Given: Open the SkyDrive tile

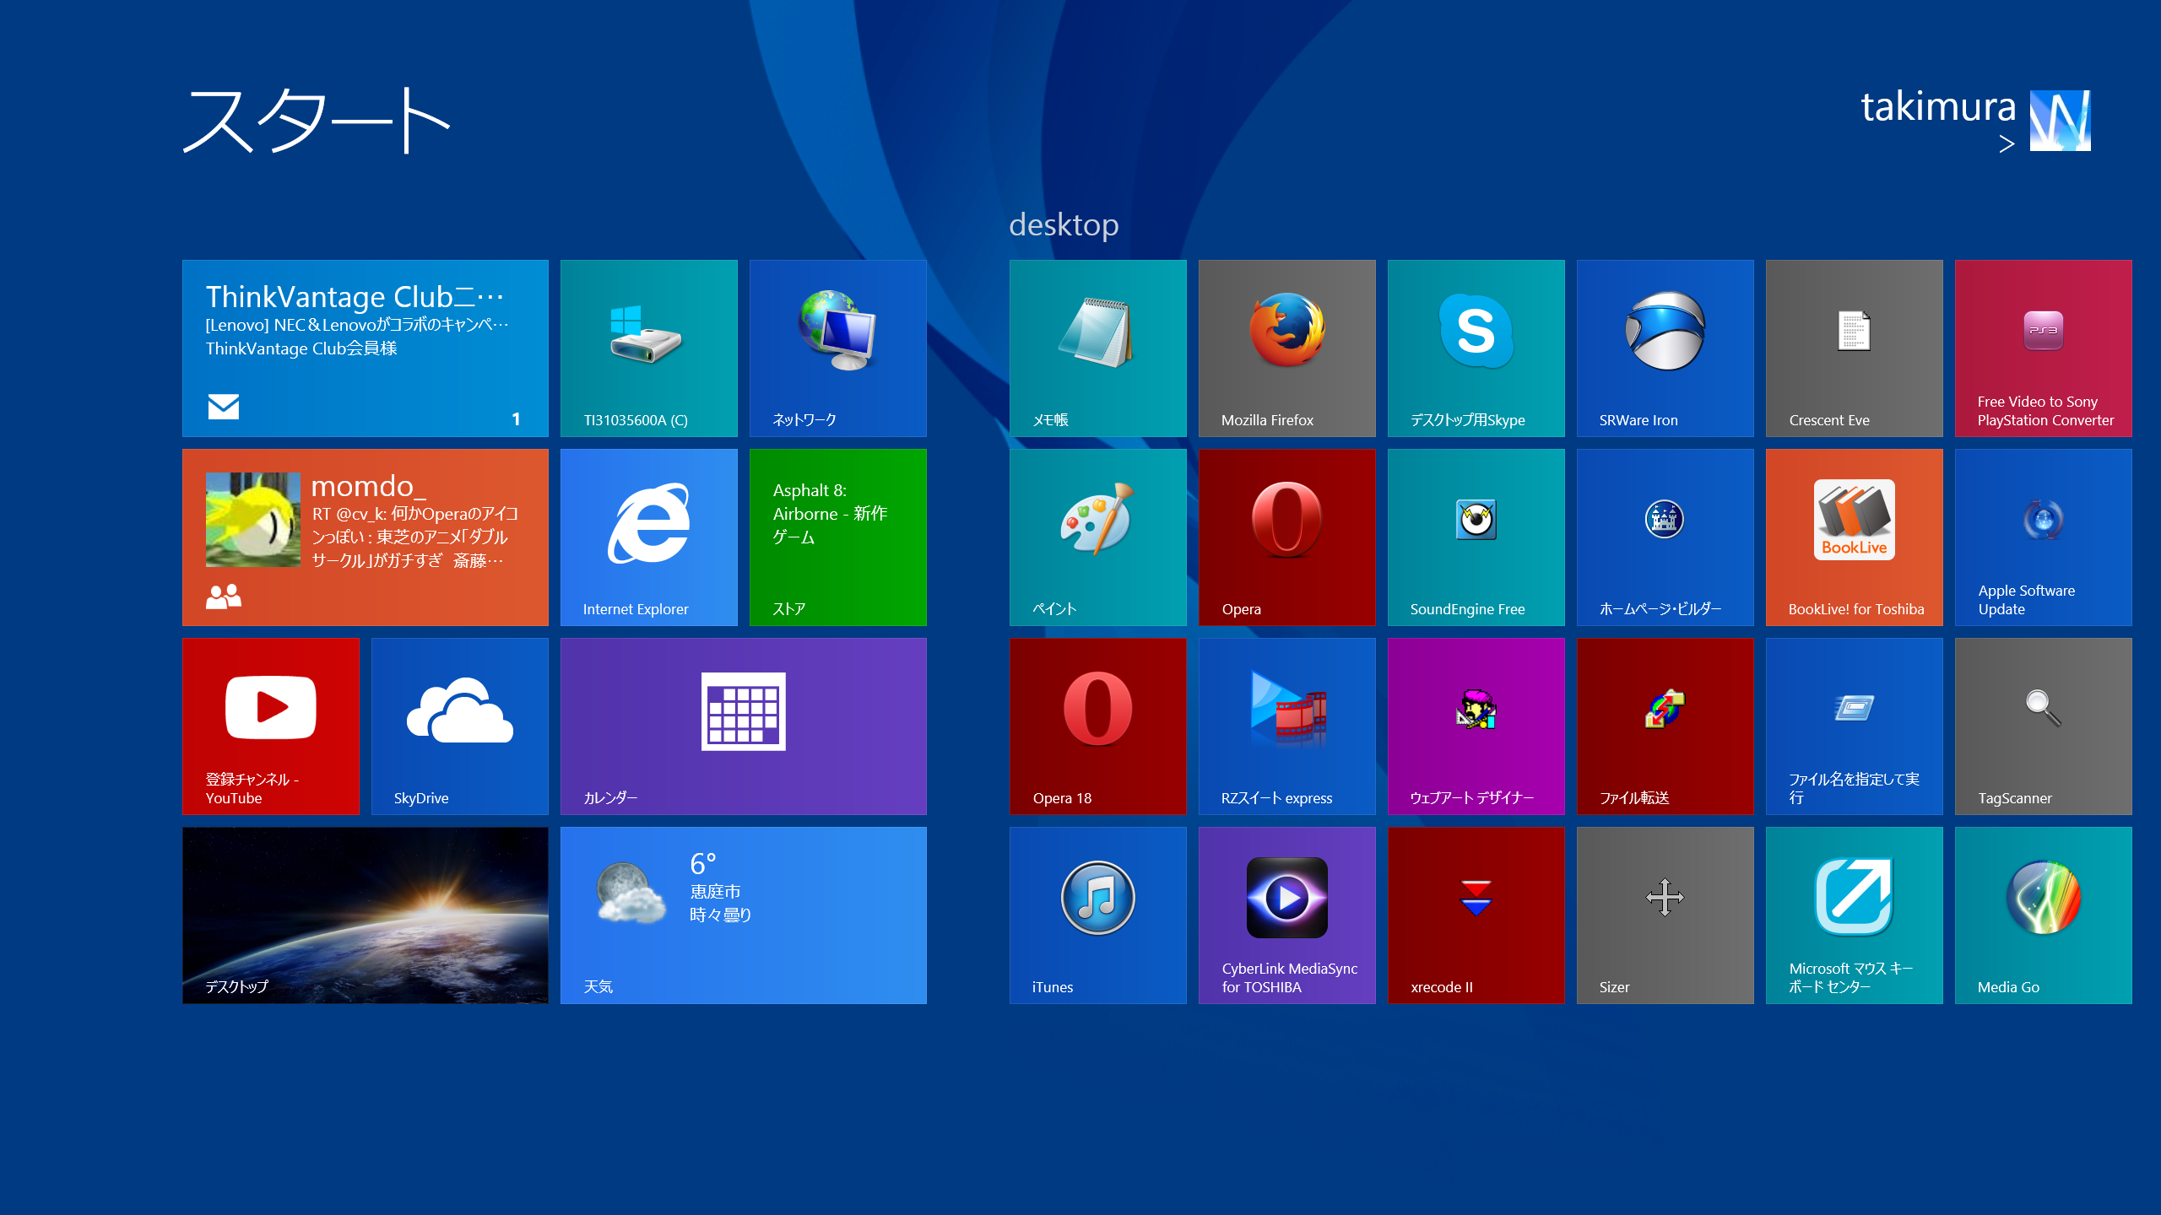Looking at the screenshot, I should [x=459, y=726].
